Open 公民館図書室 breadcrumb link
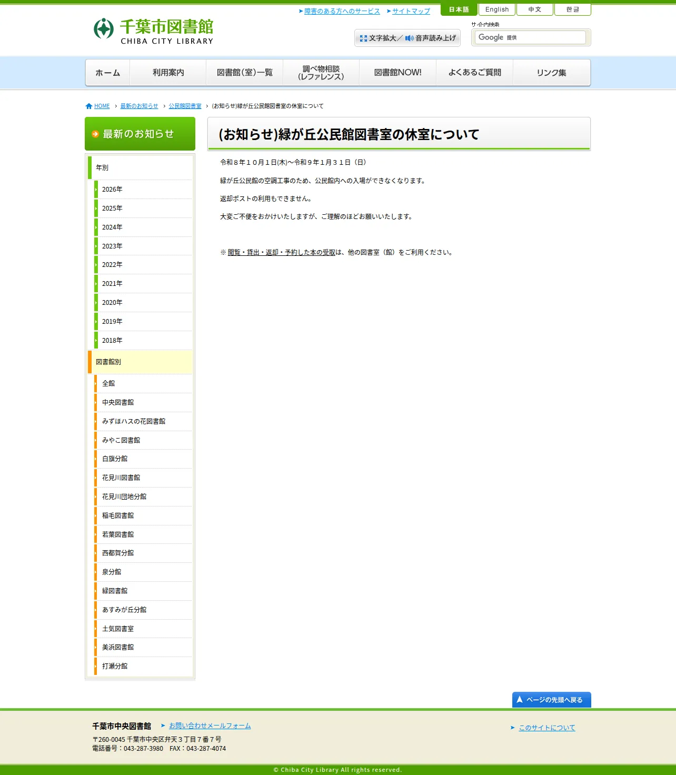This screenshot has height=775, width=676. click(x=185, y=106)
